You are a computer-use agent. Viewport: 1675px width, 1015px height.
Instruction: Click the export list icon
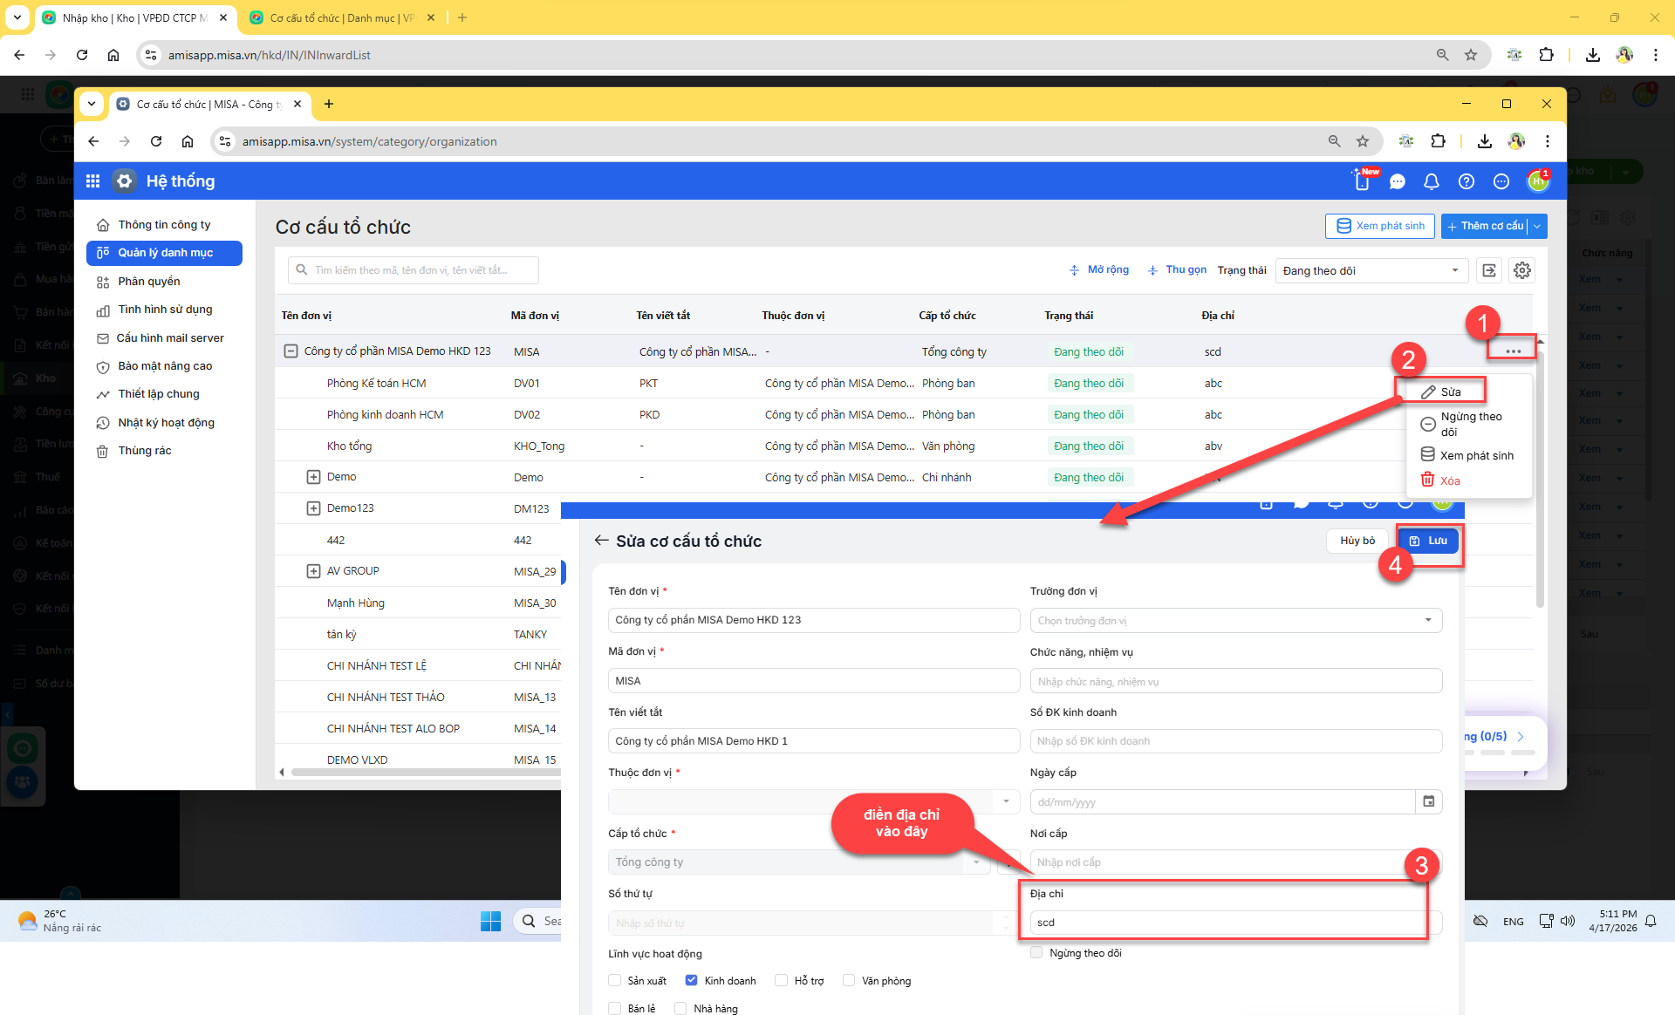coord(1489,270)
